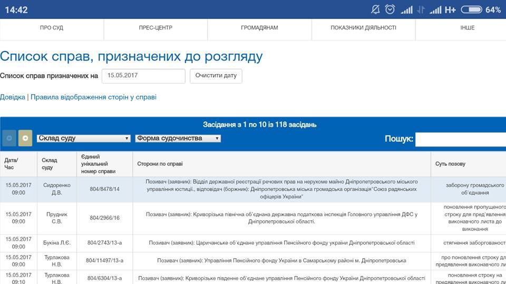506x284 pixels.
Task: Sort by the Дата/Час column header
Action: [x=18, y=164]
